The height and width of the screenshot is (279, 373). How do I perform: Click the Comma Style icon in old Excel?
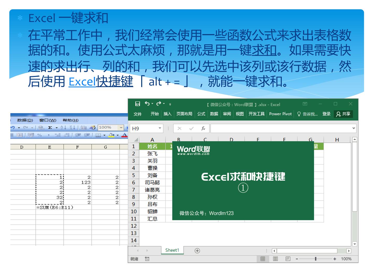(48, 135)
